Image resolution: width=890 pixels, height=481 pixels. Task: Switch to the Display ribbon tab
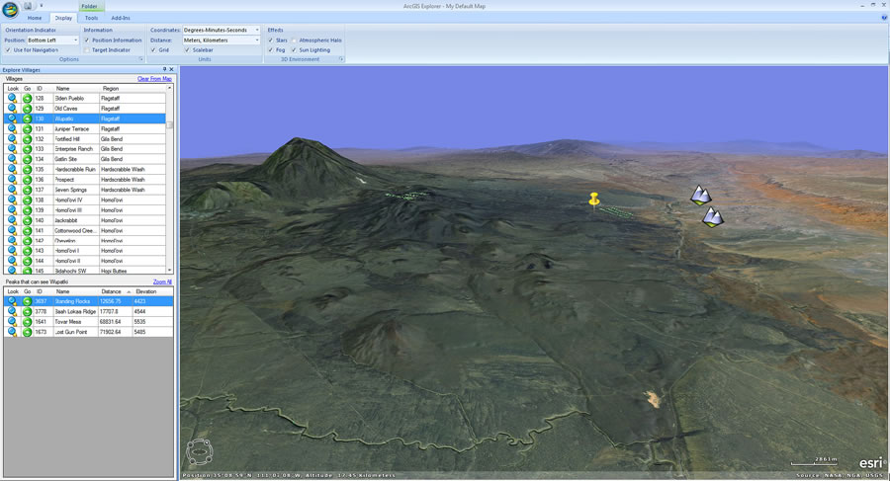click(63, 18)
